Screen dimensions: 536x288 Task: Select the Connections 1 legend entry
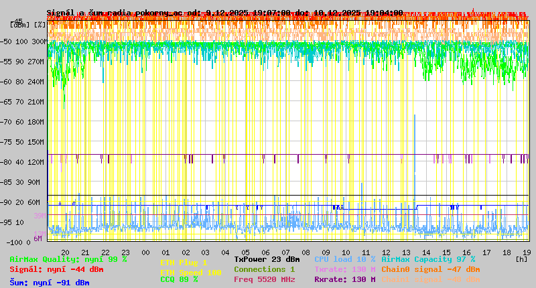coord(264,269)
